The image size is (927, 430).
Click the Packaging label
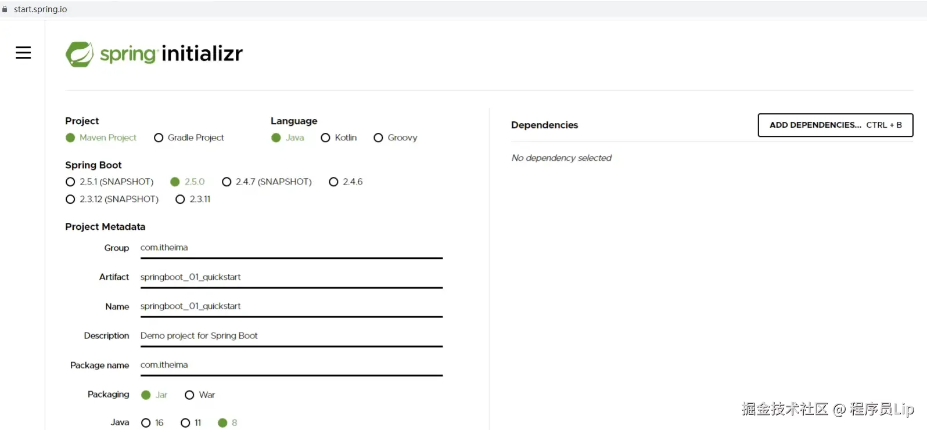coord(109,394)
